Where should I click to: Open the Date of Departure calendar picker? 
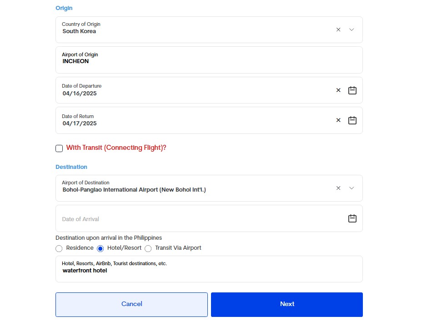click(x=352, y=90)
